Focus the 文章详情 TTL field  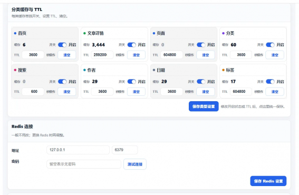102,55
